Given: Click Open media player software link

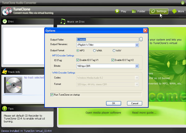Looking at the screenshot, I should coord(103,113).
